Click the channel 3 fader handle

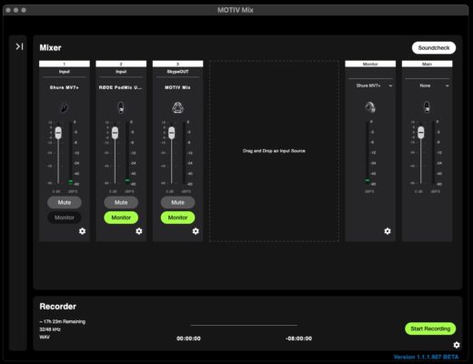click(172, 133)
